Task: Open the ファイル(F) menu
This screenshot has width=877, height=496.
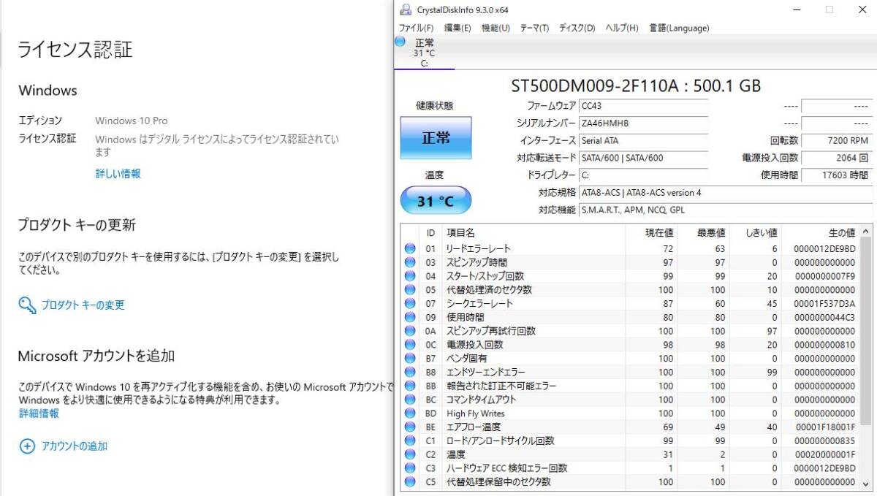Action: pos(417,28)
